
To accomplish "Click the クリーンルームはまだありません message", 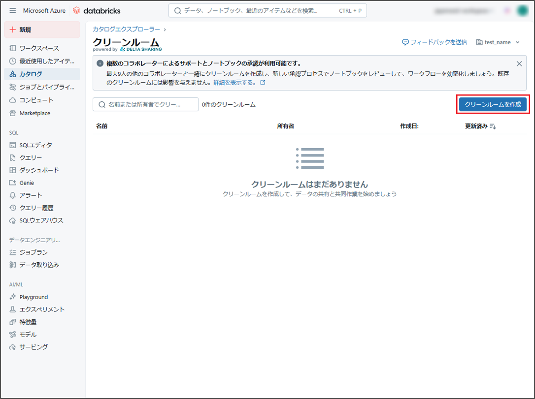I will (309, 184).
